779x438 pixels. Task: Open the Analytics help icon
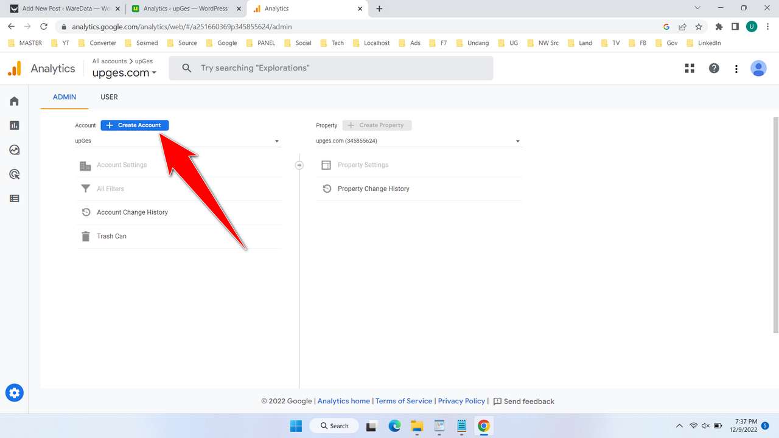(x=714, y=68)
